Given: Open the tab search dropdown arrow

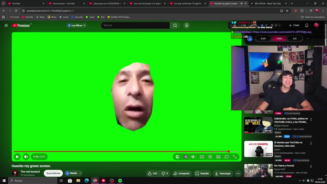Looking at the screenshot, I should point(3,4).
